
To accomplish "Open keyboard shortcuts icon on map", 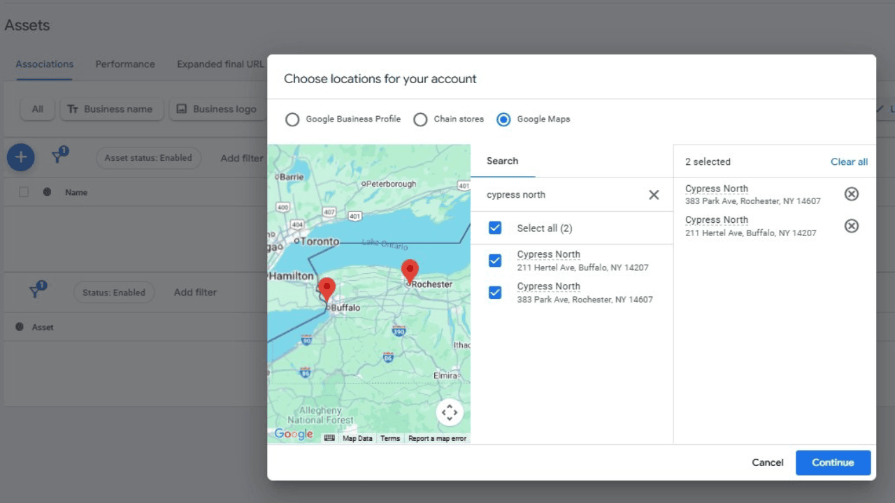I will pyautogui.click(x=329, y=438).
